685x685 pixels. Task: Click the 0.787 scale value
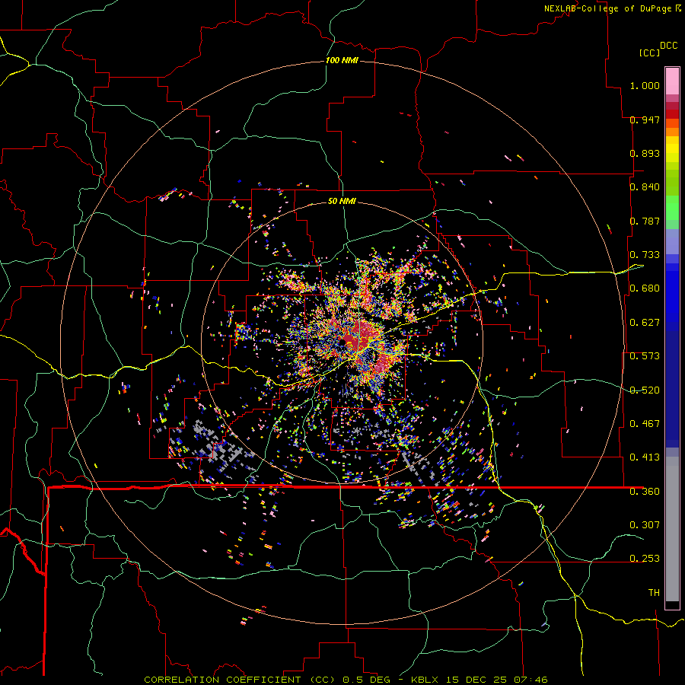tap(645, 221)
